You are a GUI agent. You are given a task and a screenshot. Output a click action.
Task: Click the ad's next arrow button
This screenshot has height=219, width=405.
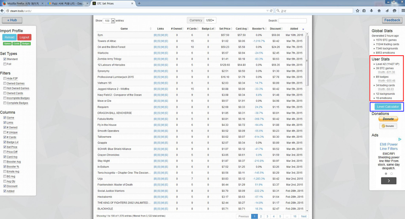tap(388, 181)
